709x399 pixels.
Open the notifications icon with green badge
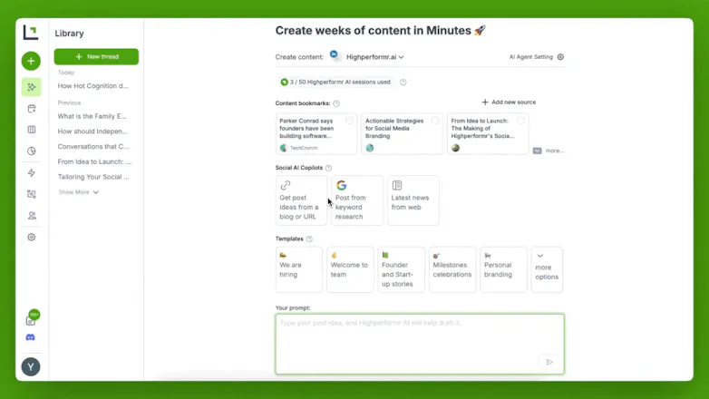[32, 318]
